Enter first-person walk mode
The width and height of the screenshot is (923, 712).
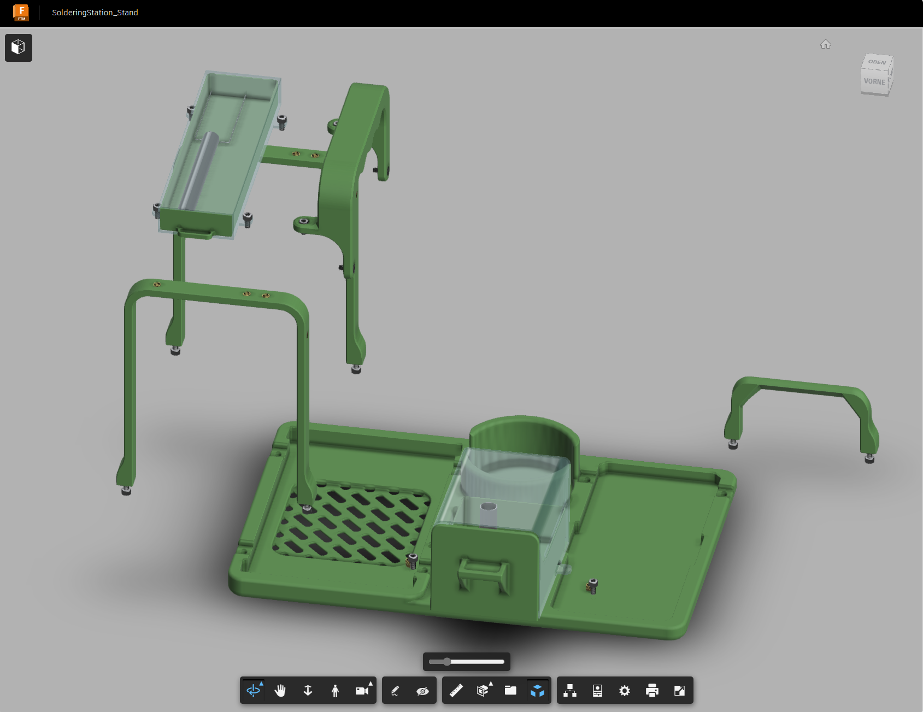pos(334,690)
